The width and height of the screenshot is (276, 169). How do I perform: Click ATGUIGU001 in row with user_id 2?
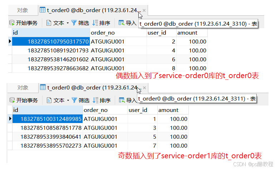pos(118,42)
